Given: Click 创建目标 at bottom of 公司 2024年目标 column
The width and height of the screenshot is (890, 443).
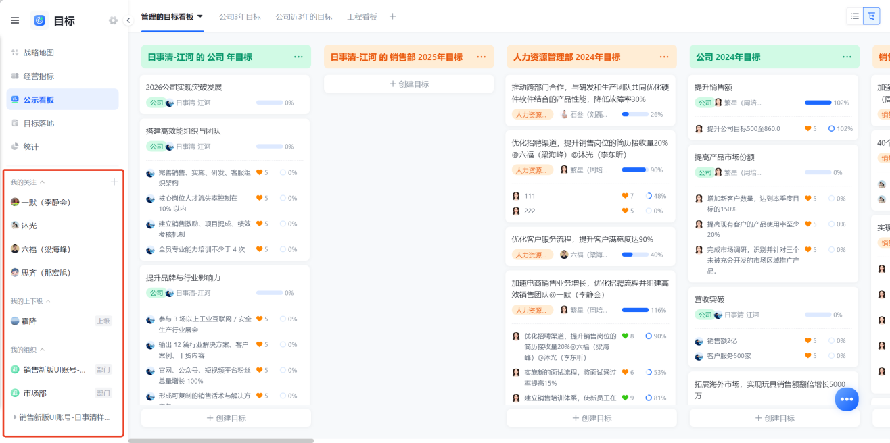Looking at the screenshot, I should (774, 418).
